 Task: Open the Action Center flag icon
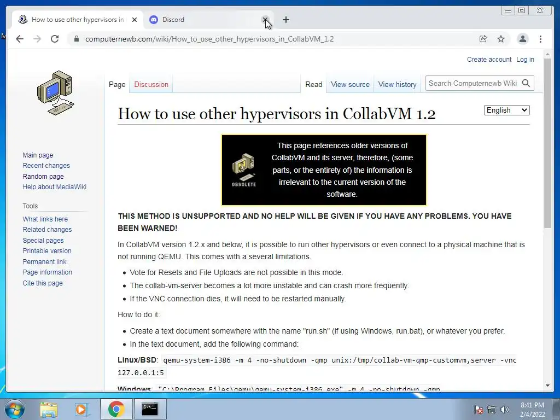(x=479, y=410)
